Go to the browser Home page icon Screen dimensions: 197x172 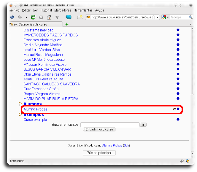click(x=49, y=17)
